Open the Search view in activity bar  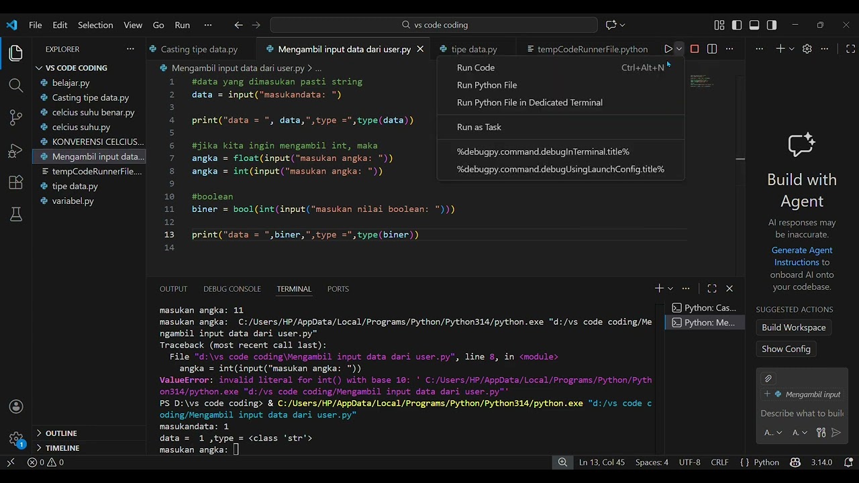pyautogui.click(x=16, y=85)
